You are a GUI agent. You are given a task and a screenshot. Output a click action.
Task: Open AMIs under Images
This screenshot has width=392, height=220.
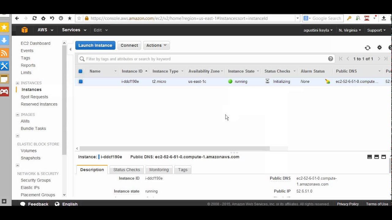coord(25,121)
